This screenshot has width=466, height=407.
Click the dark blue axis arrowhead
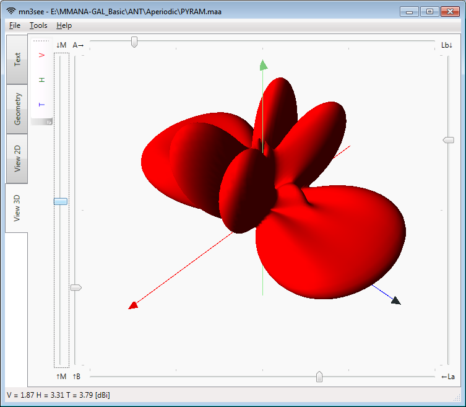point(396,300)
